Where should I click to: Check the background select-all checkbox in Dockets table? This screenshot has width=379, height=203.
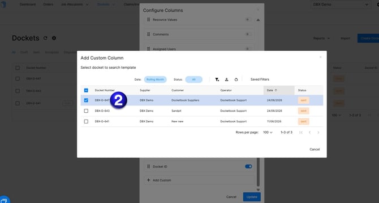18,68
